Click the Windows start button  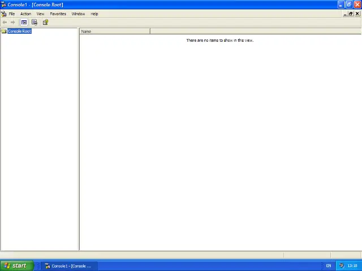17,266
